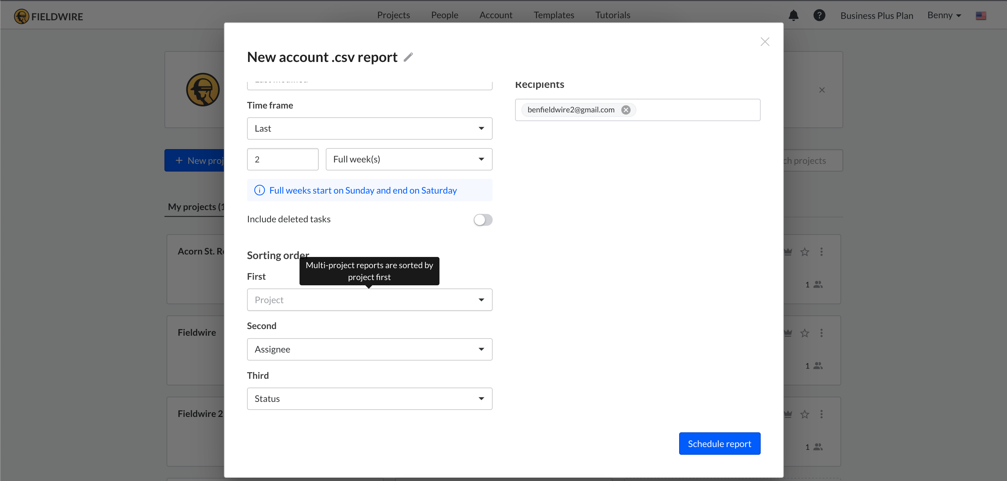Click crown icon on Fieldwire card
The width and height of the screenshot is (1007, 481).
pyautogui.click(x=788, y=333)
